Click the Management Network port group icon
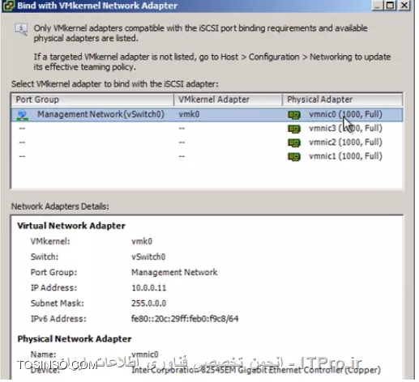Viewport: 419px width, 382px height. coord(23,115)
